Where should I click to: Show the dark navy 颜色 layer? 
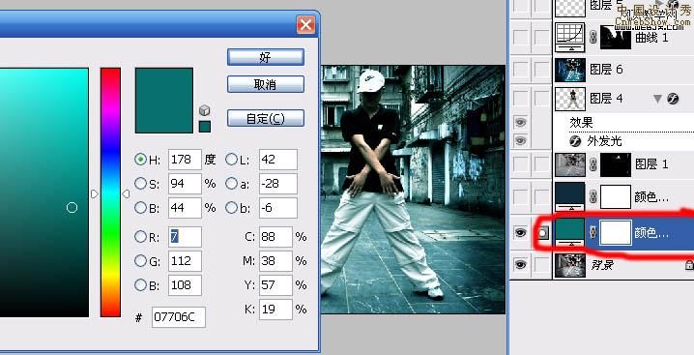pyautogui.click(x=520, y=196)
